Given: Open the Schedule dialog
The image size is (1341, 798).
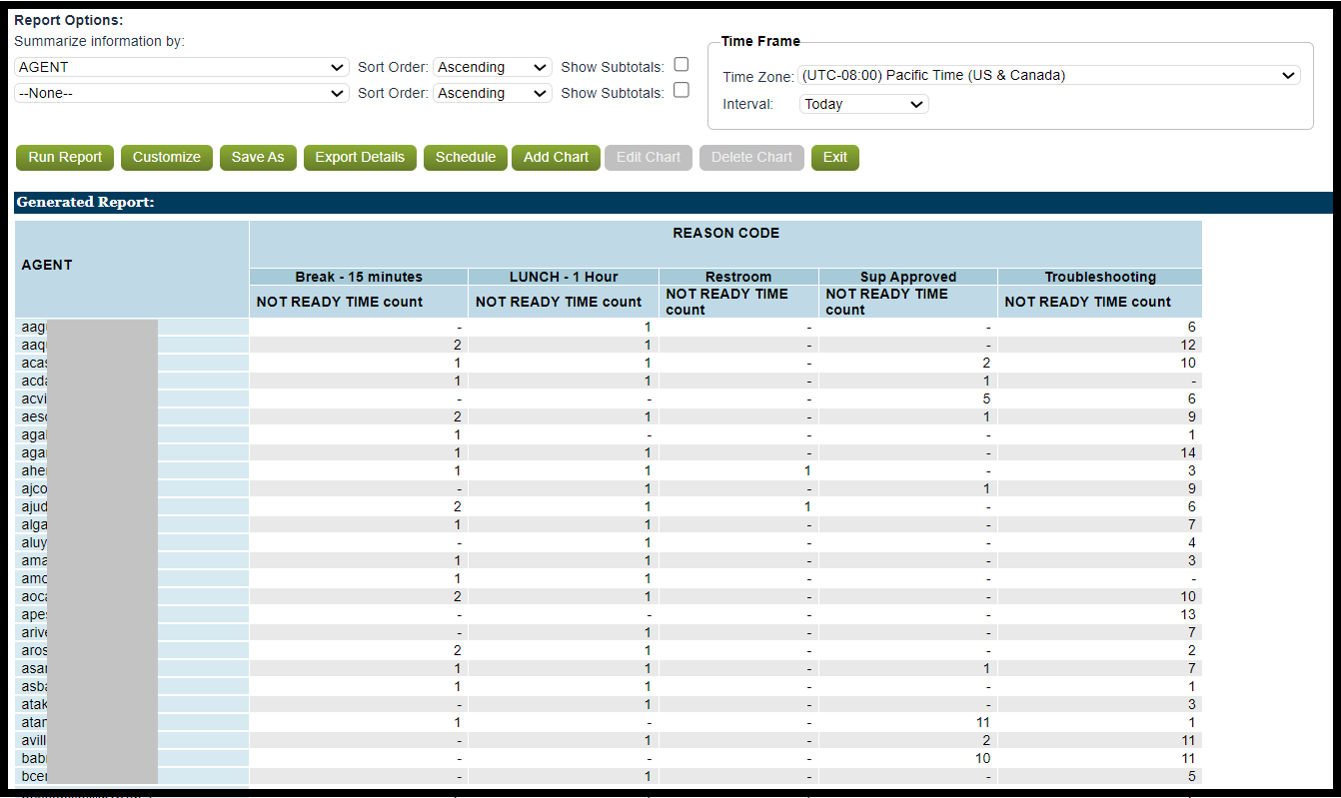Looking at the screenshot, I should (466, 158).
